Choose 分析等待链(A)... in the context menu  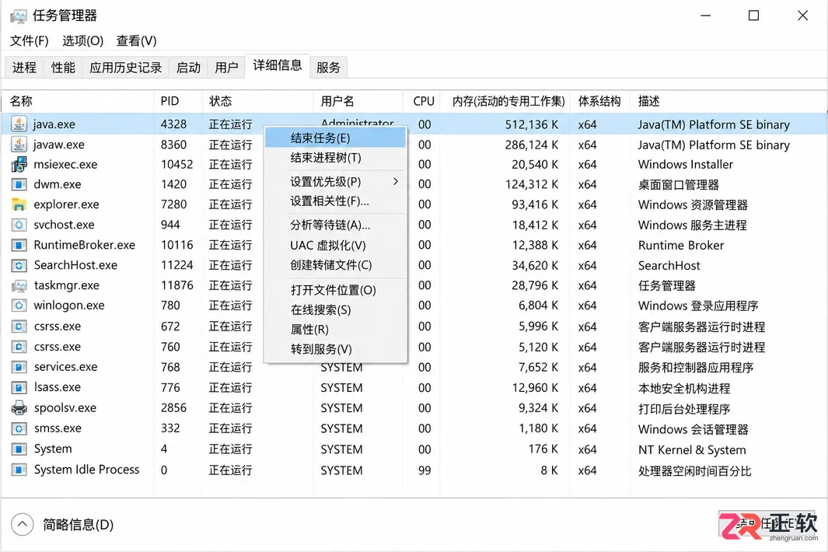tap(335, 225)
